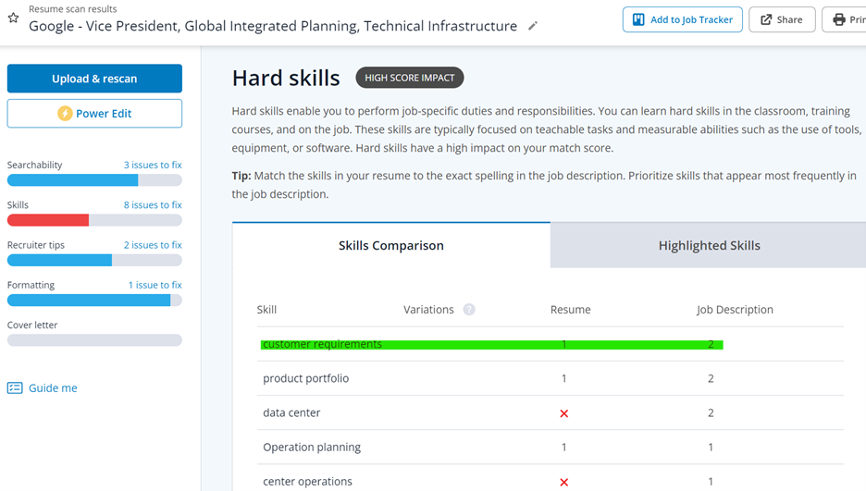866x491 pixels.
Task: Click the scan title Google - Vice President
Action: (x=273, y=26)
